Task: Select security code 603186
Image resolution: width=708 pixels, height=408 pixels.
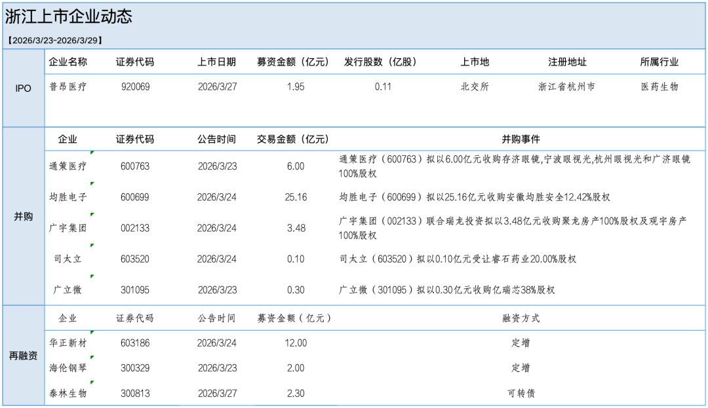Action: (135, 343)
